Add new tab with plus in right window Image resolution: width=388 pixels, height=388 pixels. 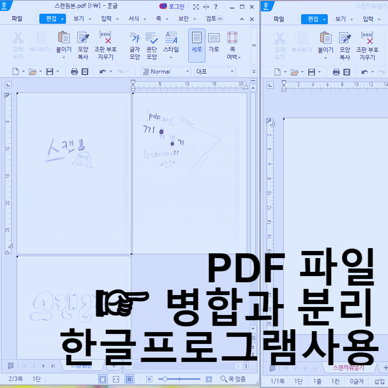[385, 368]
